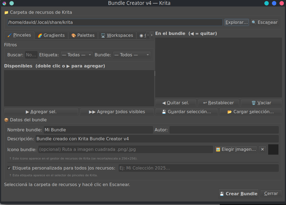Click the Explorar… button

point(237,22)
